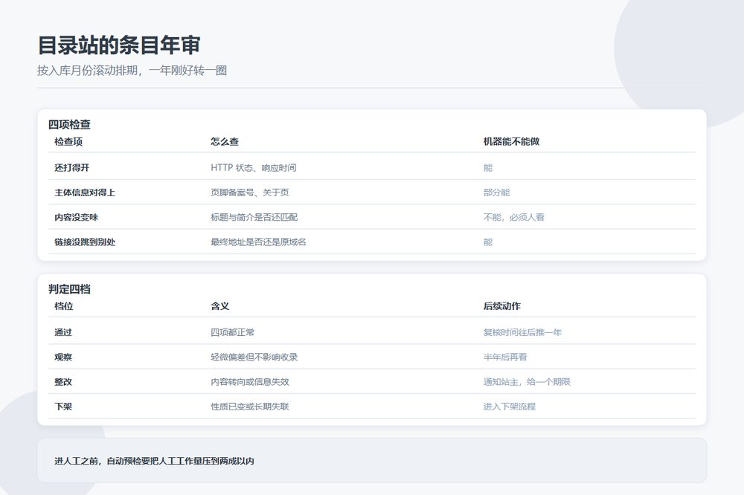Click cell 进入下架流程

pos(509,406)
